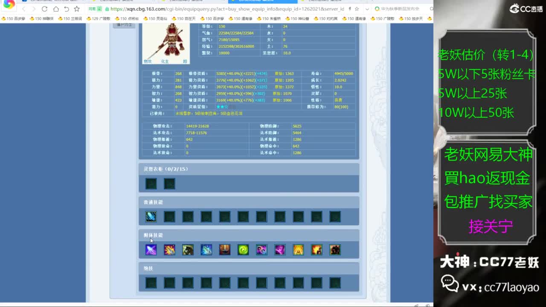
Task: Click the first empty slot under 杂技
Action: pos(151,283)
